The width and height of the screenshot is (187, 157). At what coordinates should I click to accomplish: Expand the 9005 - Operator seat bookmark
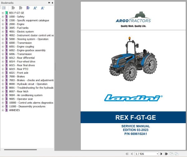pyautogui.click(x=2, y=99)
